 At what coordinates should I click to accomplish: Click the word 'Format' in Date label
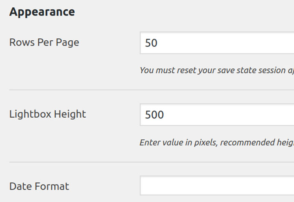coord(52,186)
